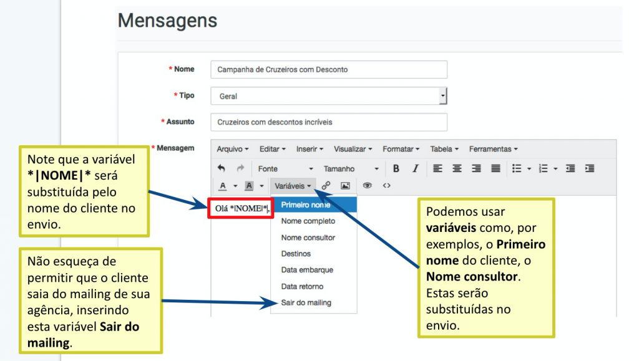Open text color dropdown arrow

[235, 186]
